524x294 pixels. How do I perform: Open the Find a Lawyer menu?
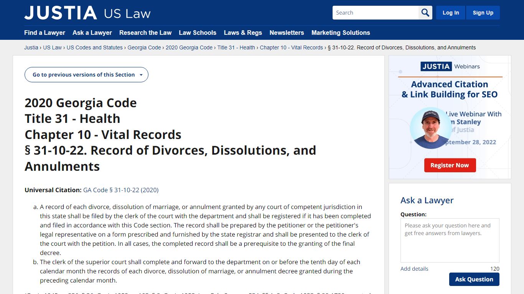44,33
